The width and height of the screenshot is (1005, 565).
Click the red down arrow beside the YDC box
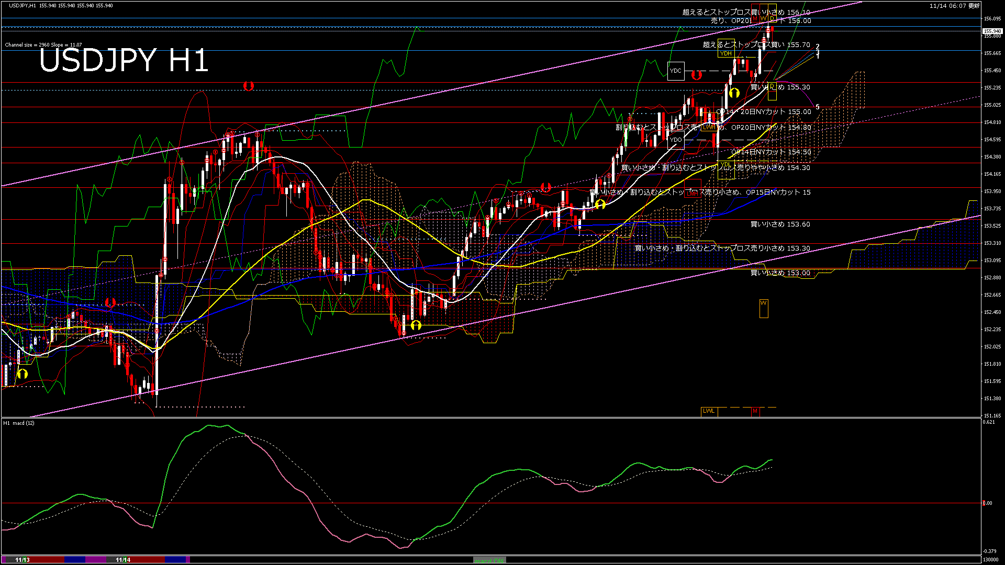pyautogui.click(x=696, y=75)
